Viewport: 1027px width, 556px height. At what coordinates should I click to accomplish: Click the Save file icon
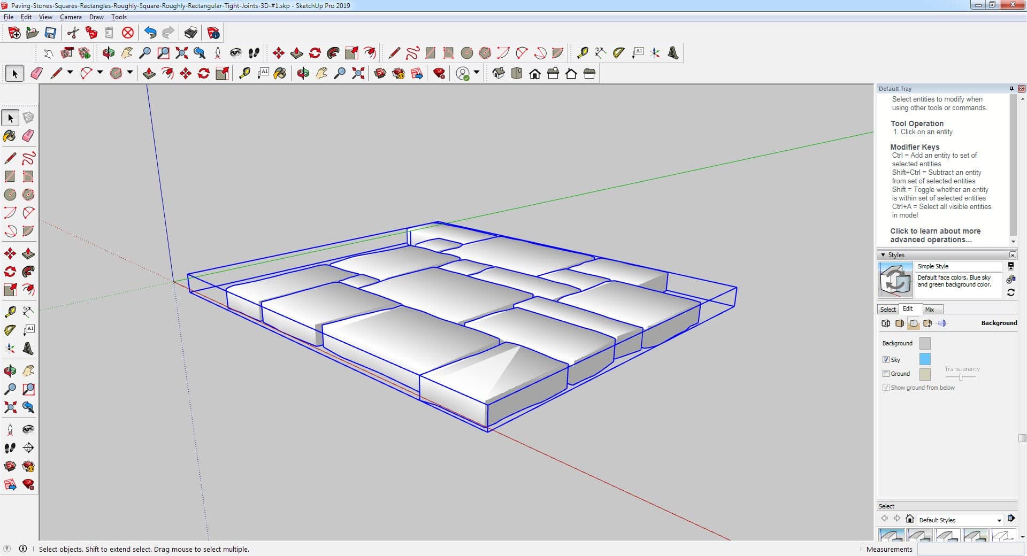tap(50, 33)
